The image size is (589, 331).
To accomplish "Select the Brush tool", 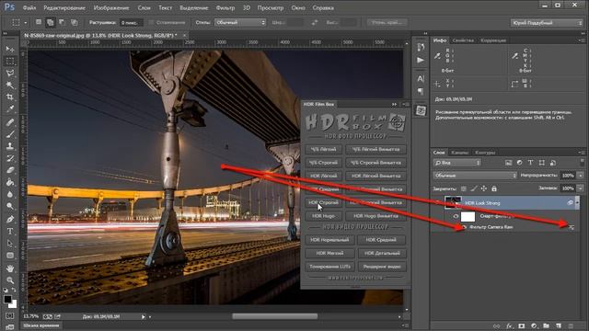I will tap(10, 134).
